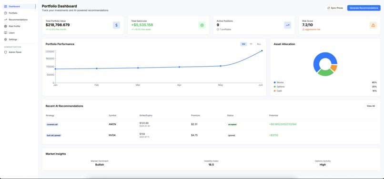Click the Mar data point on chart
384x179 pixels.
coord(138,68)
